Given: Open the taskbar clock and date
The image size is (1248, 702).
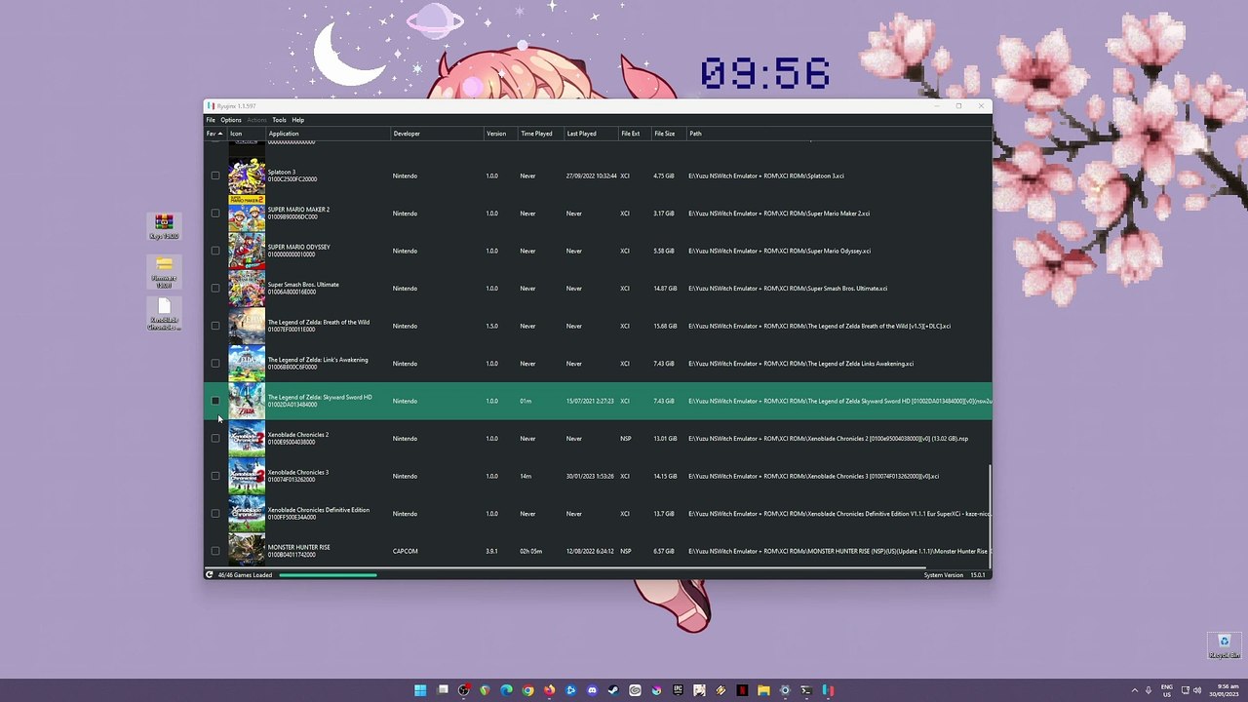Looking at the screenshot, I should pos(1225,690).
